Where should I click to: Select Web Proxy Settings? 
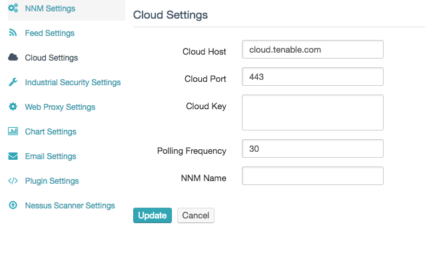pyautogui.click(x=60, y=107)
